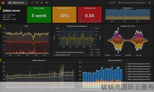Click the share dashboard icon
The image size is (154, 92).
click(37, 3)
